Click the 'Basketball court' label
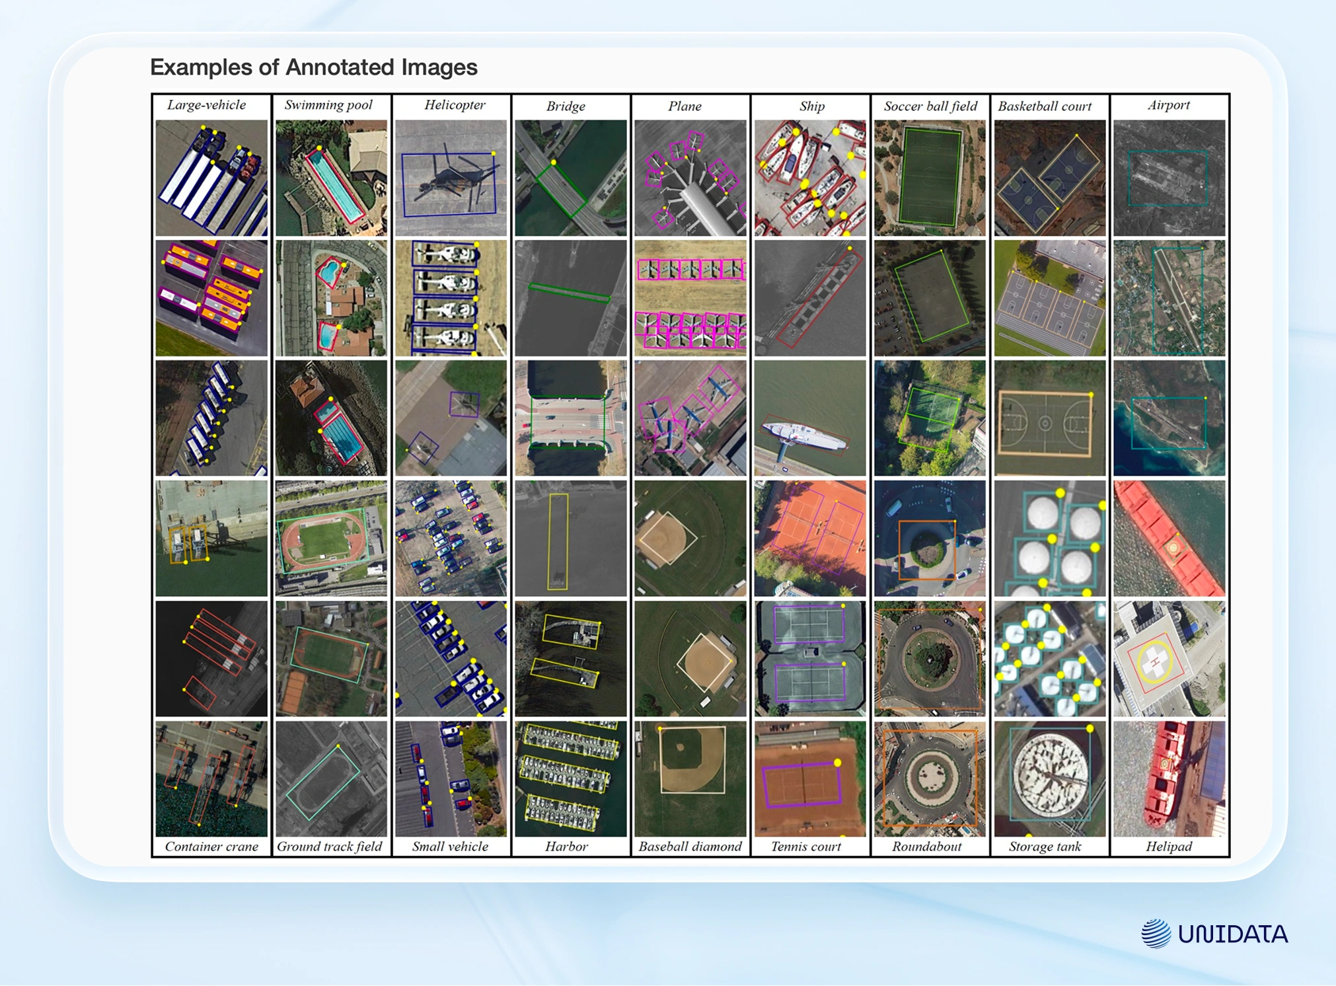 (1045, 106)
